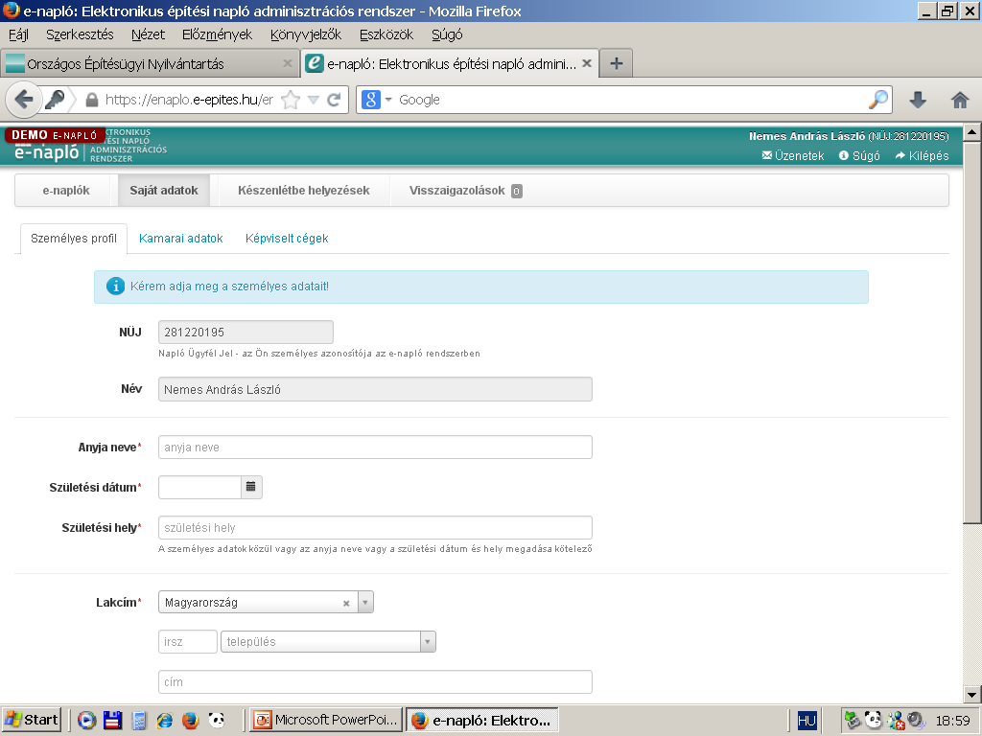Open a new tab with the plus button
982x736 pixels.
617,63
